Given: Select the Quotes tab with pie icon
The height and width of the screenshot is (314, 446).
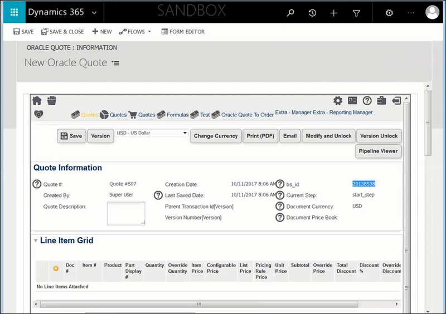Looking at the screenshot, I should (x=113, y=115).
